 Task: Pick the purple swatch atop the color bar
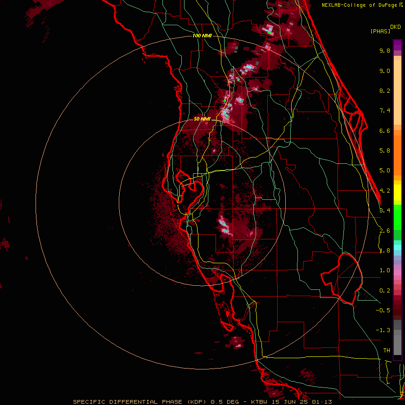(397, 45)
